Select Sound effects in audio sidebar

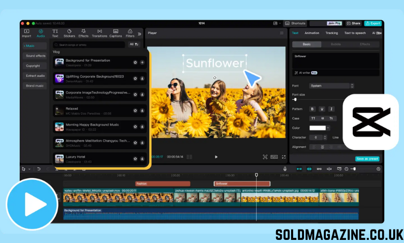click(35, 56)
